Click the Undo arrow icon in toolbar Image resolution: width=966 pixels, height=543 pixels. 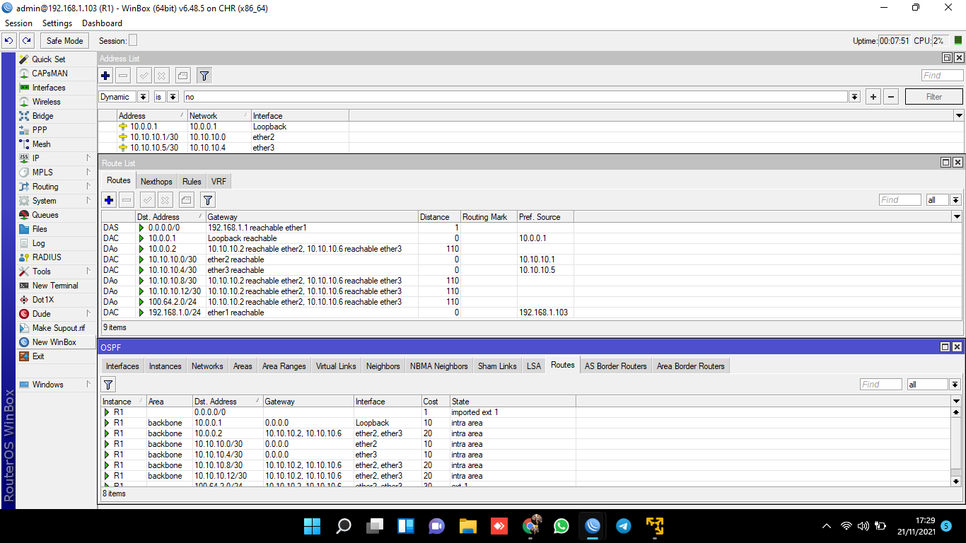(9, 41)
